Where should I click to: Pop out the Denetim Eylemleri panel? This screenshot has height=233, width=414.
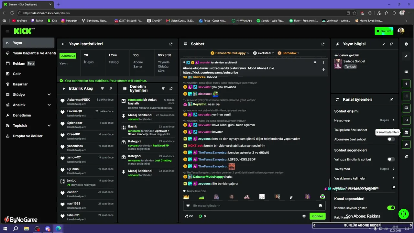171,88
